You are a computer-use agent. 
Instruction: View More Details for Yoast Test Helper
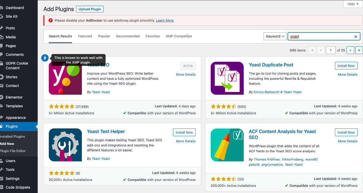click(186, 141)
